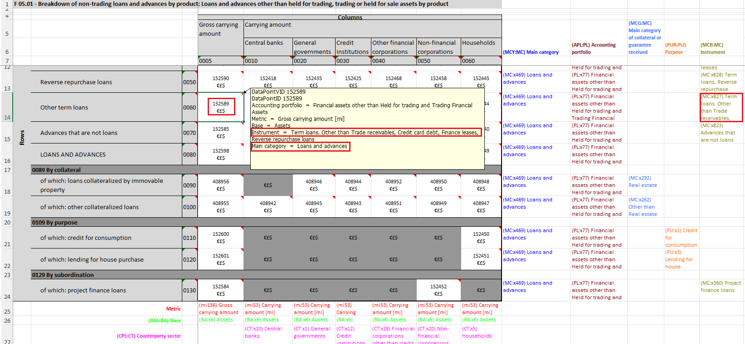This screenshot has height=344, width=745.
Task: Select the 'Households' column header
Action: tap(481, 47)
